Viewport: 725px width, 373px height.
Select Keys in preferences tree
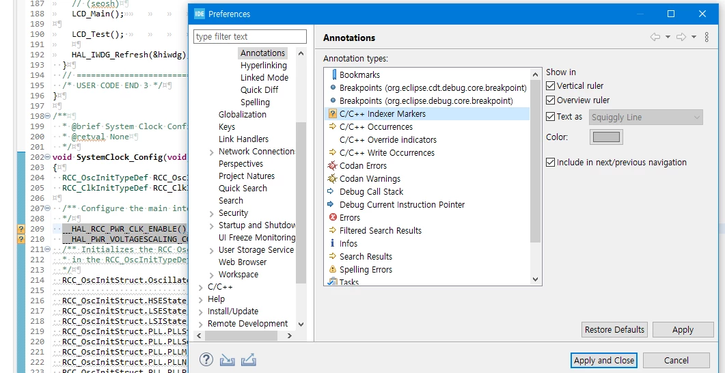coord(227,126)
